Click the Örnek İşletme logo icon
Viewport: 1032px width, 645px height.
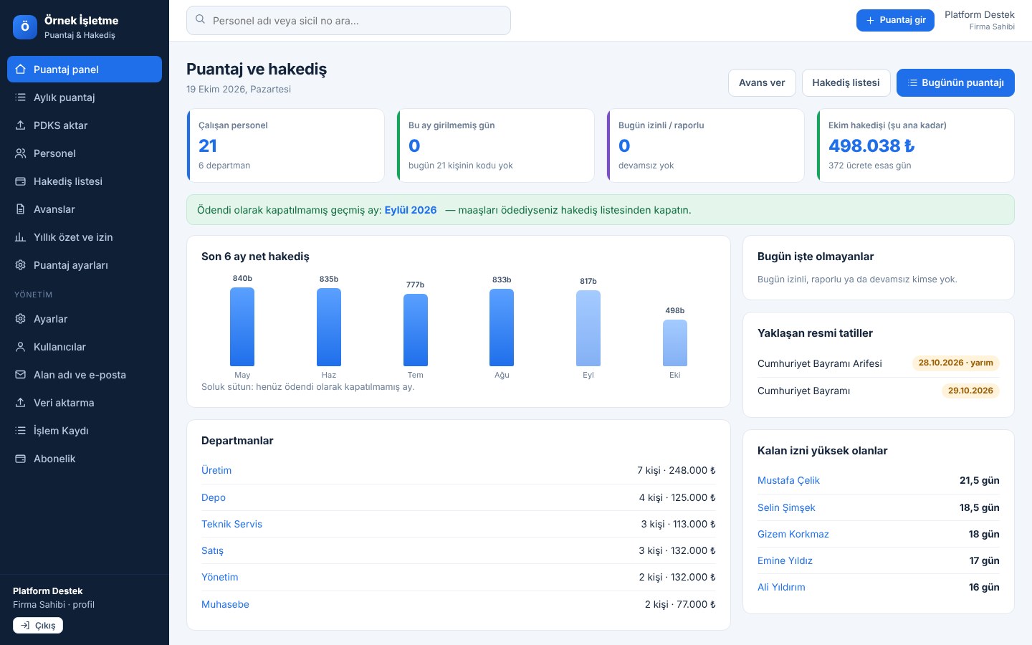pyautogui.click(x=25, y=27)
